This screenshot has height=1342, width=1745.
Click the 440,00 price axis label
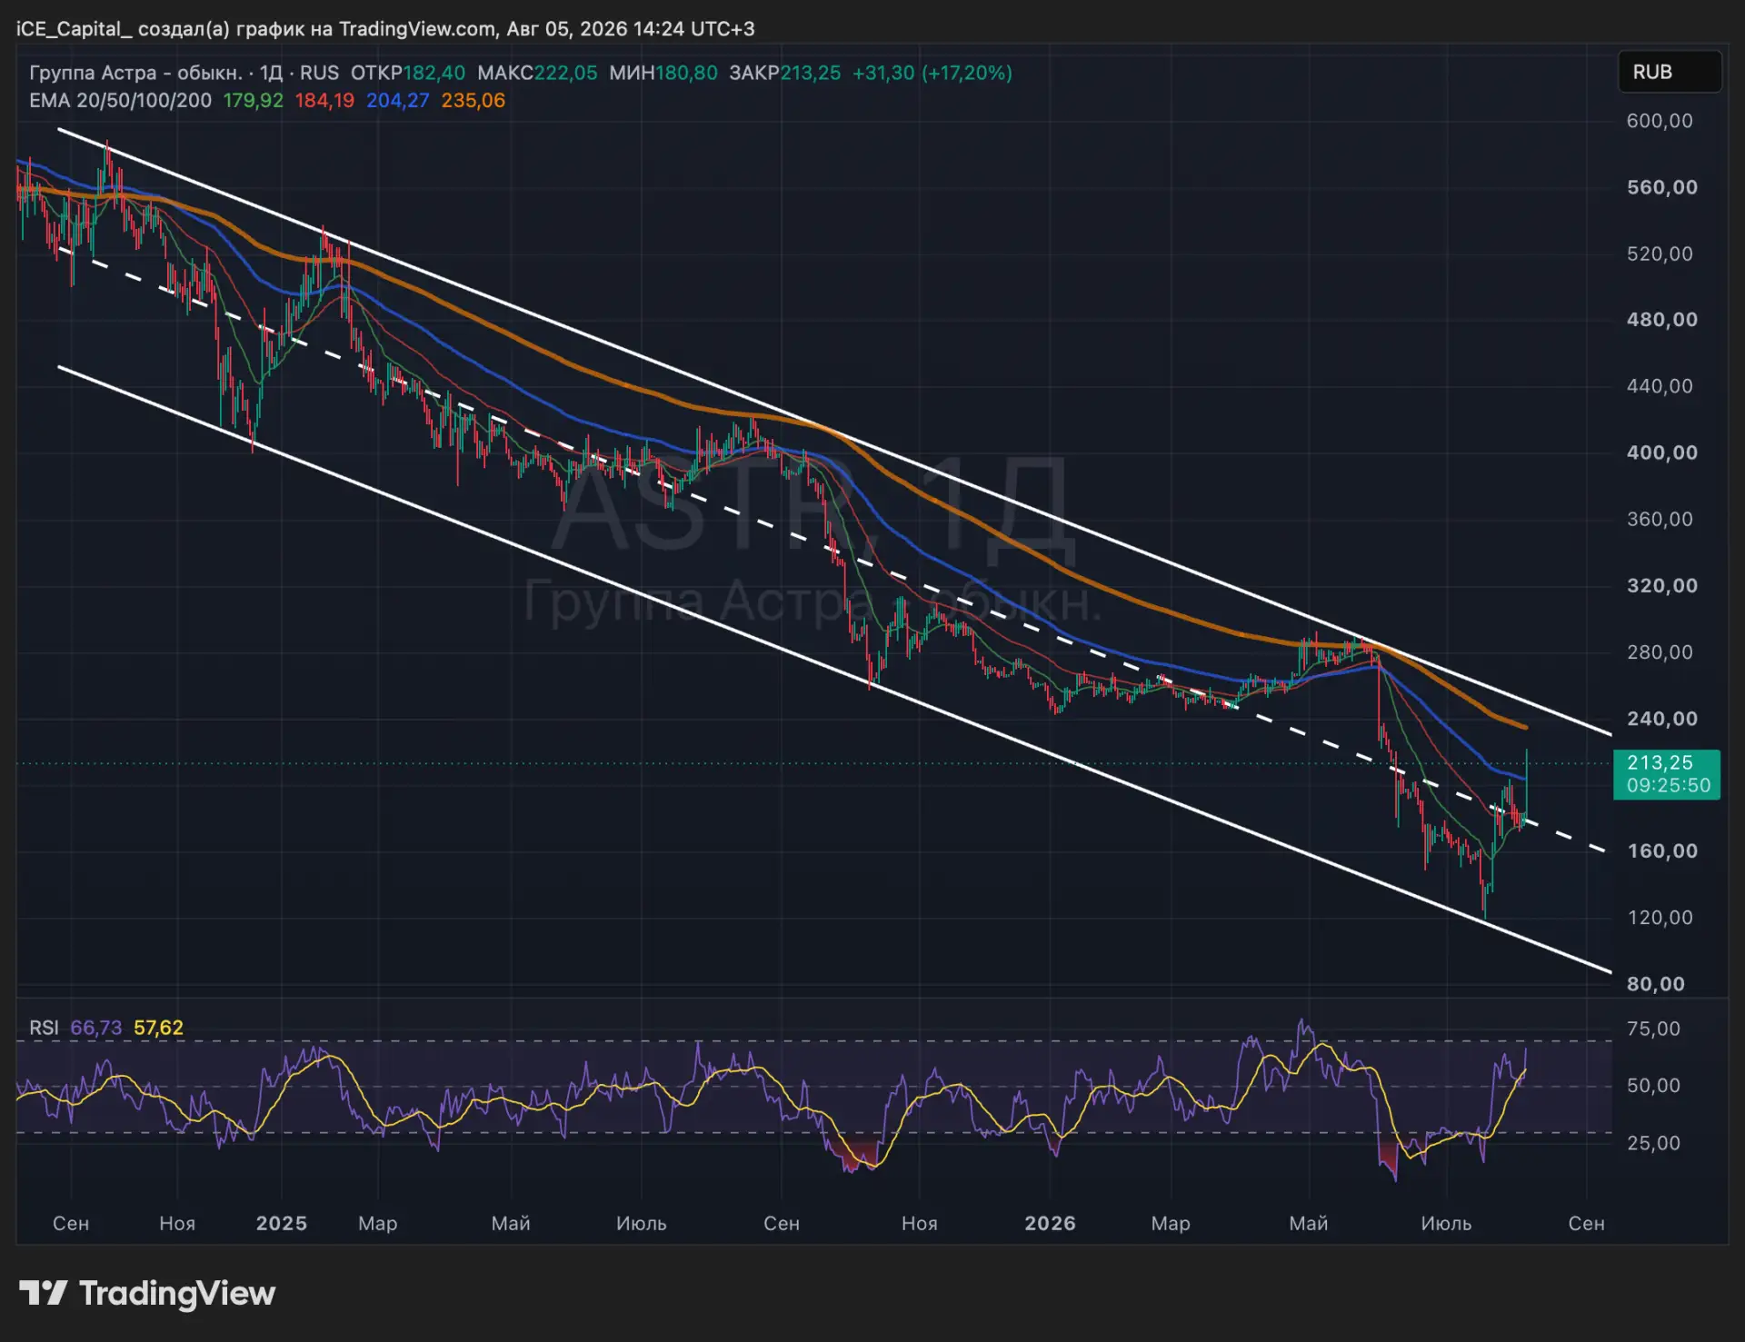1660,386
